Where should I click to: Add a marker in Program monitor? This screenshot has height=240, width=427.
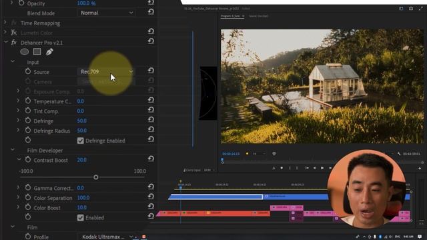pyautogui.click(x=282, y=168)
